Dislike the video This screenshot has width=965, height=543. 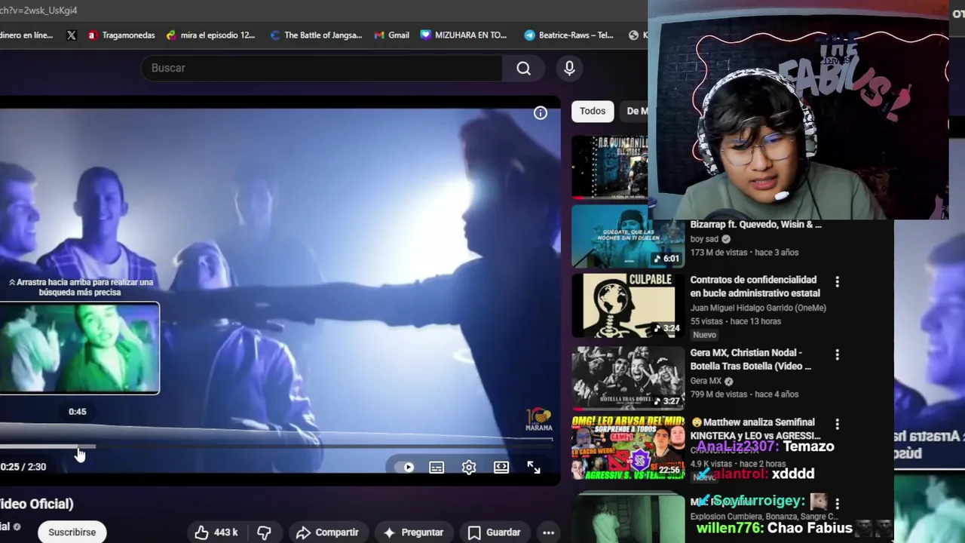click(264, 532)
